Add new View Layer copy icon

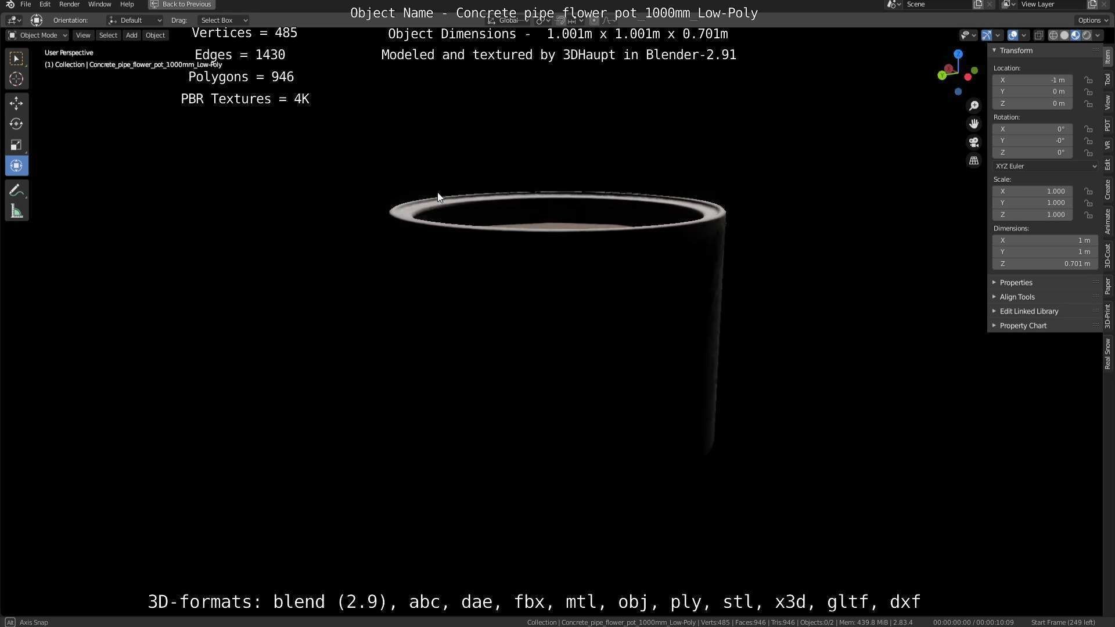pos(1092,4)
